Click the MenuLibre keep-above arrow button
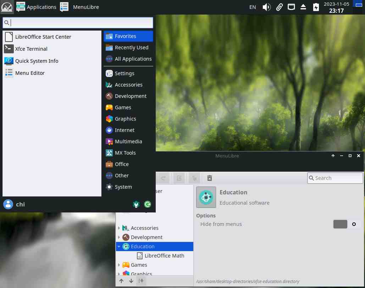Viewport: 365px width, 288px height. (333, 156)
